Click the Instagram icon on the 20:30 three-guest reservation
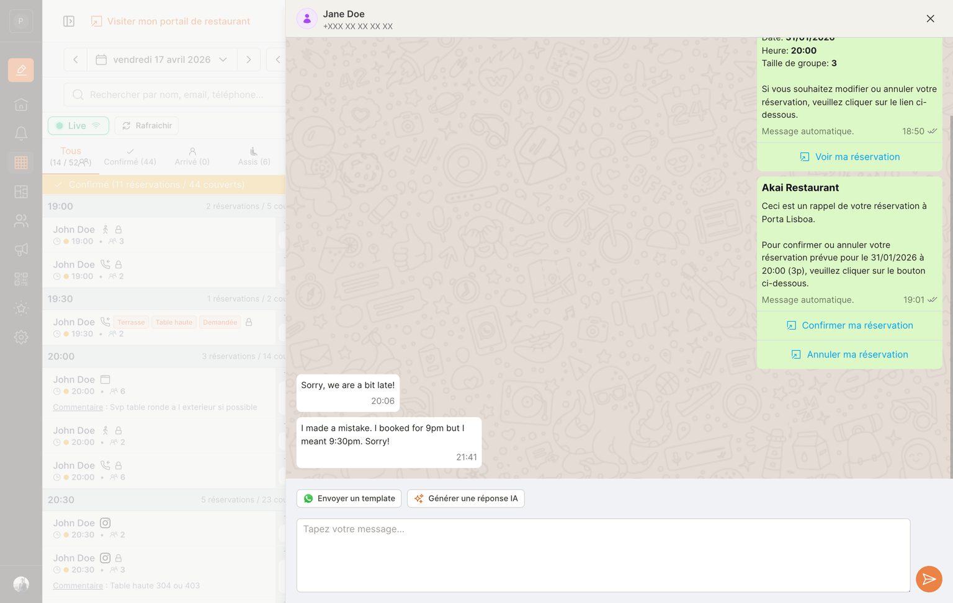Screen dimensions: 953x603 tap(105, 558)
